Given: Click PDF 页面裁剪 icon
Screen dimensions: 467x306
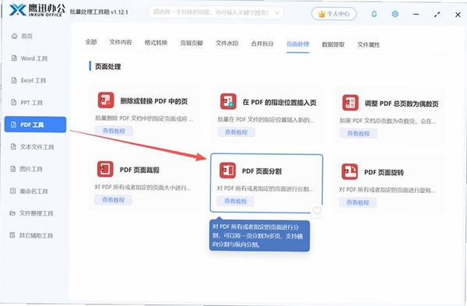Looking at the screenshot, I should pos(105,169).
